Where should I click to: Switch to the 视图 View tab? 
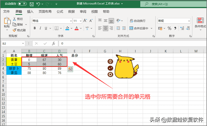click(x=95, y=11)
